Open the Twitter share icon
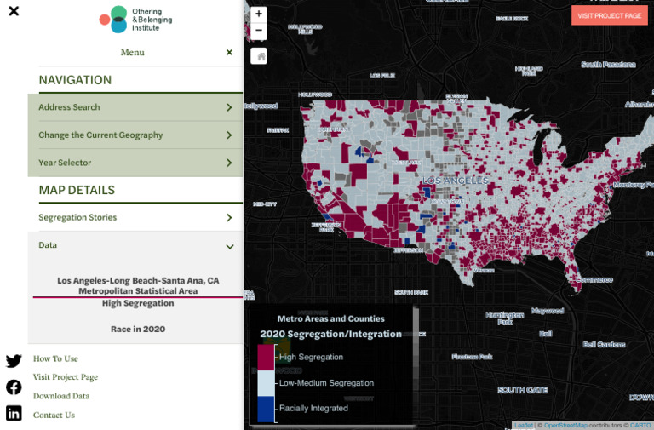654x430 pixels. [14, 361]
